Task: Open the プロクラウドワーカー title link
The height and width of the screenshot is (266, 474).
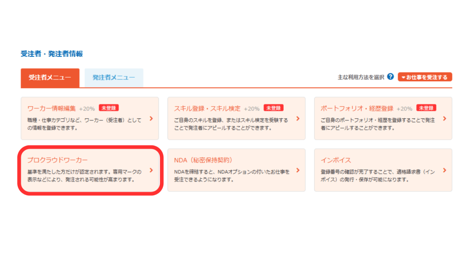Action: 57,160
